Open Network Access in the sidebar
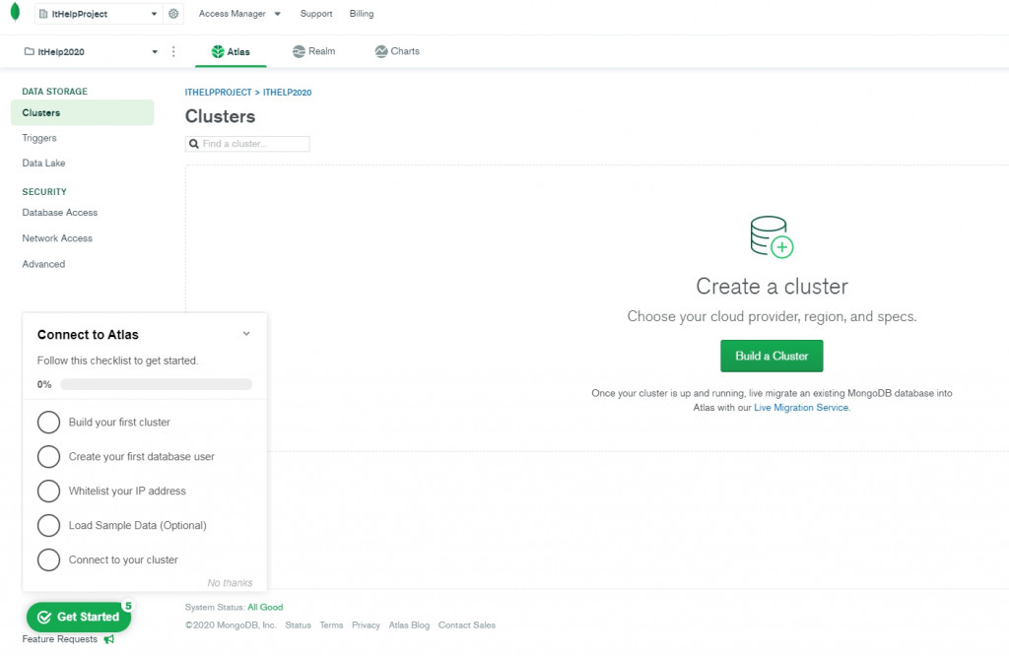1009x656 pixels. click(57, 238)
